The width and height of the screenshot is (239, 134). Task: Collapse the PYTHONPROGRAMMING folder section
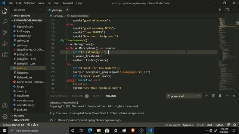pyautogui.click(x=28, y=20)
